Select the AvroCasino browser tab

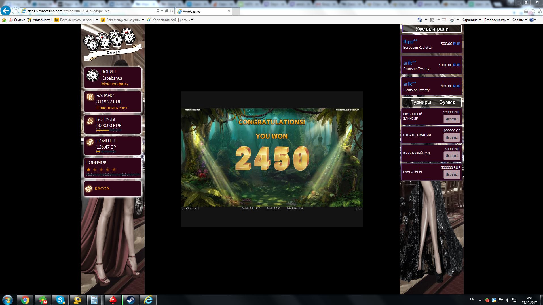pos(204,11)
